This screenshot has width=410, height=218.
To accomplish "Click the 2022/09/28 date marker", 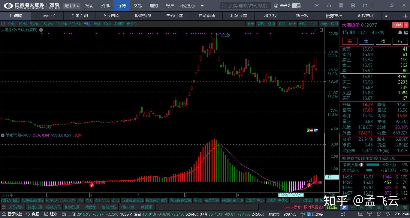I will click(291, 195).
